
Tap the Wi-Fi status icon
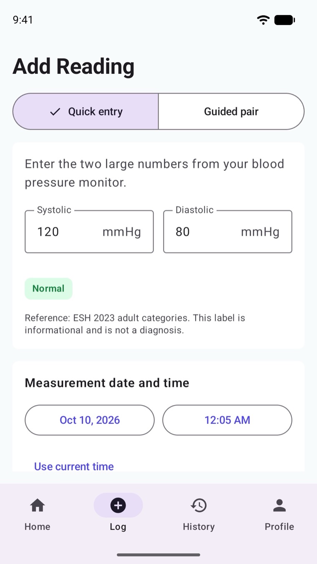pos(263,20)
